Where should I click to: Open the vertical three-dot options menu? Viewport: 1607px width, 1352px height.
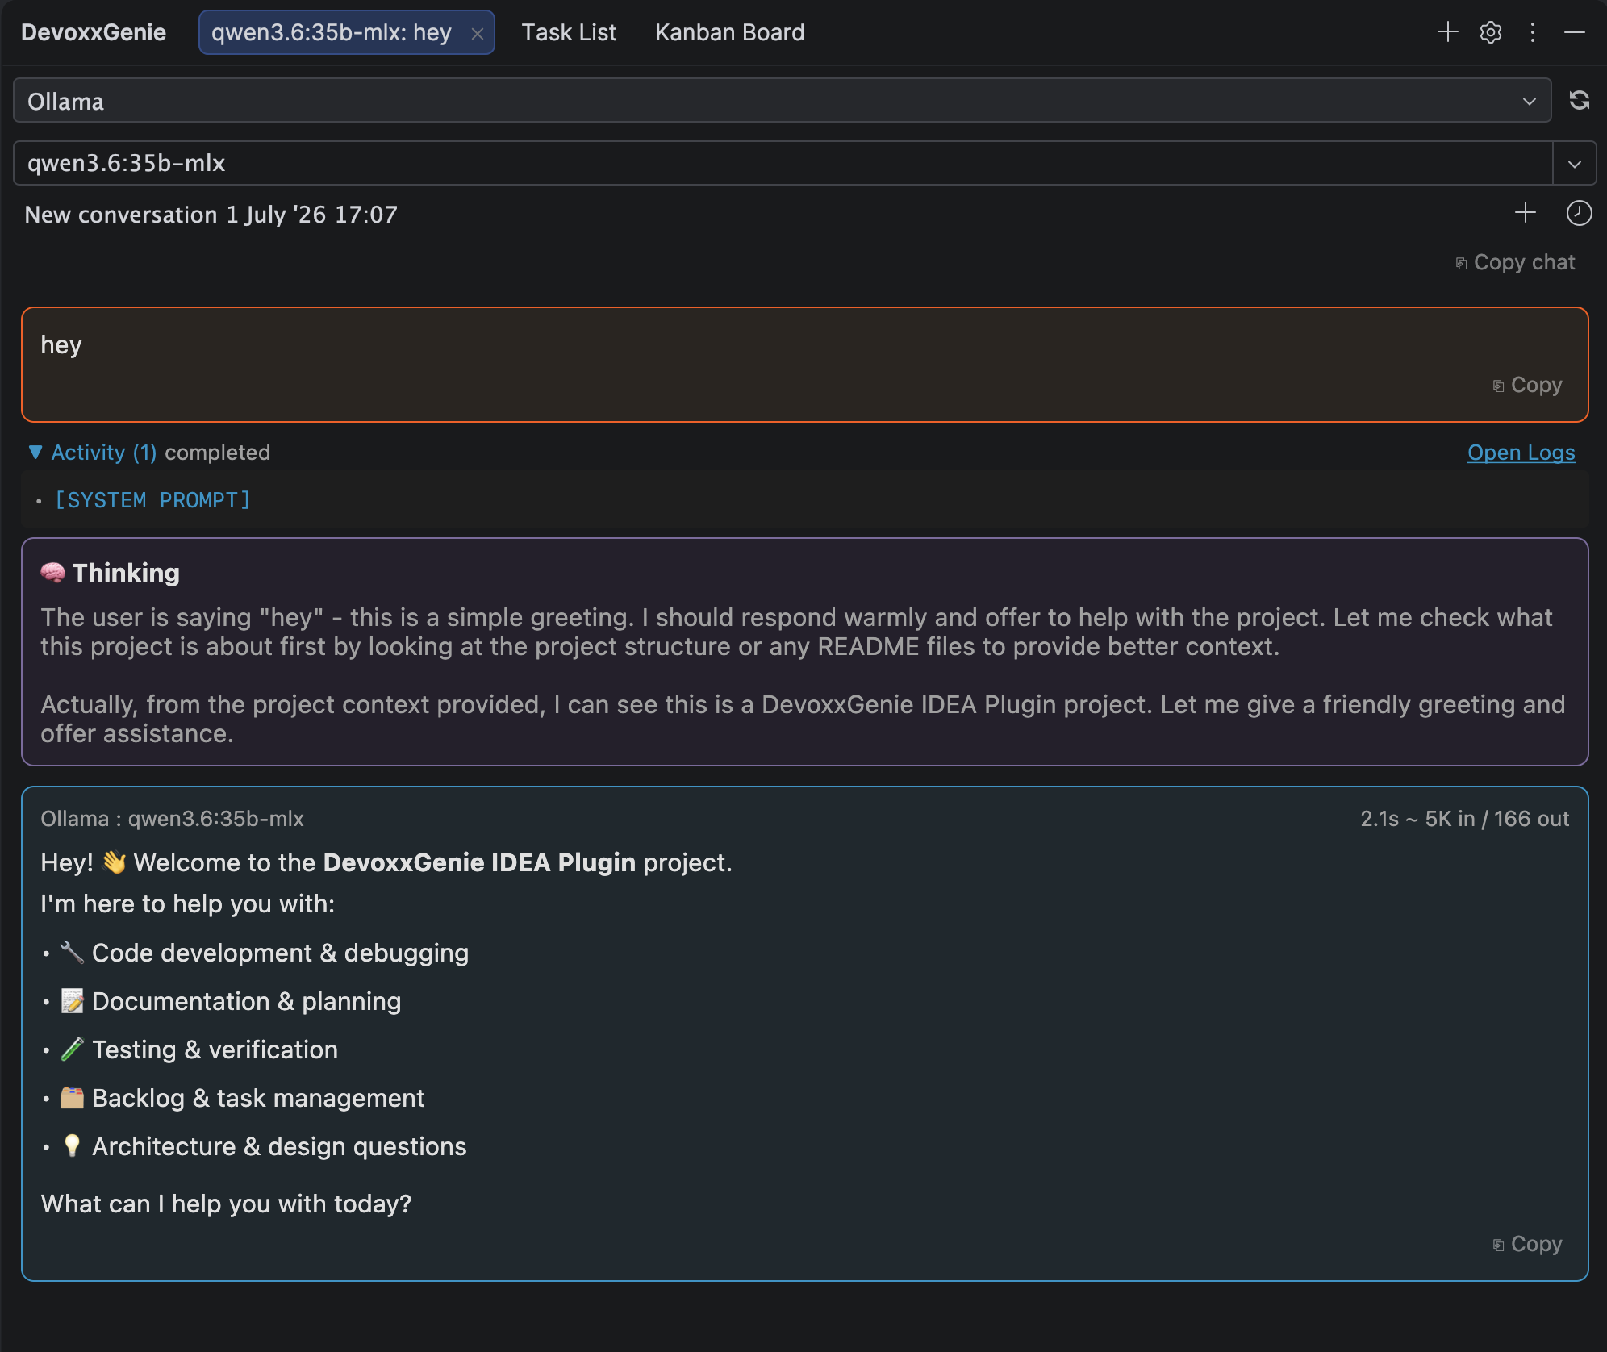(1533, 32)
